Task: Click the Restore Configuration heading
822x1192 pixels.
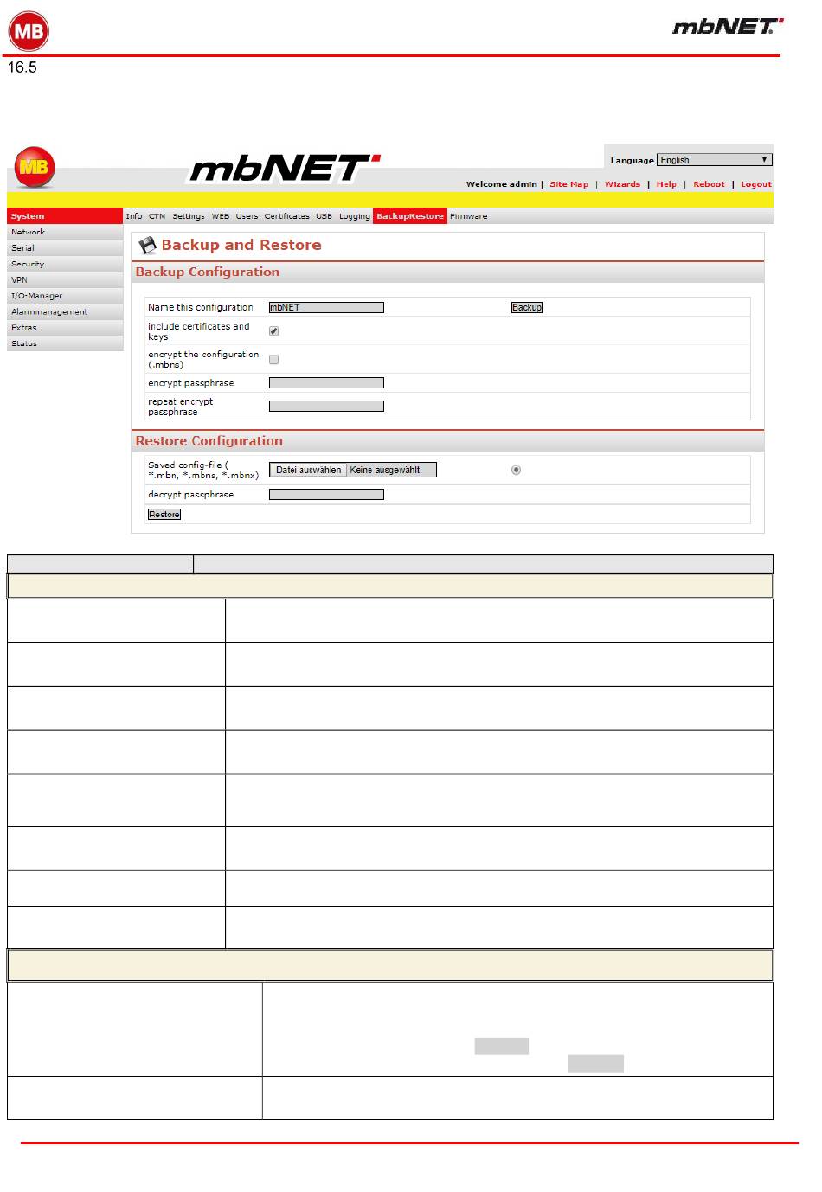Action: [209, 441]
